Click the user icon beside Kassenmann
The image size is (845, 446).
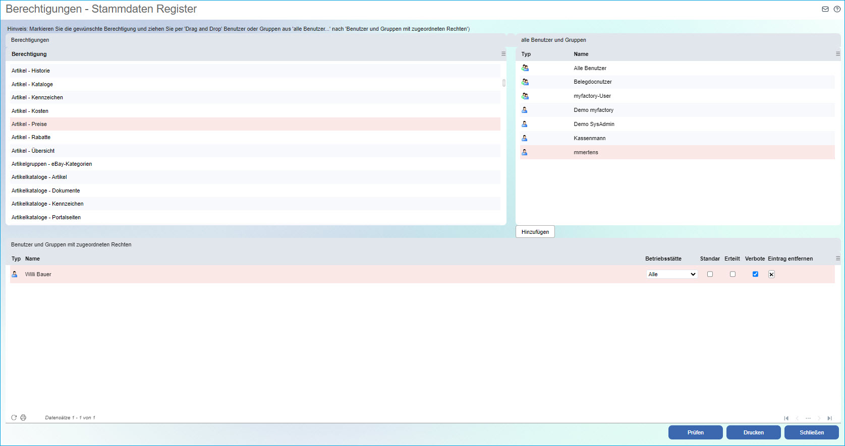click(525, 138)
